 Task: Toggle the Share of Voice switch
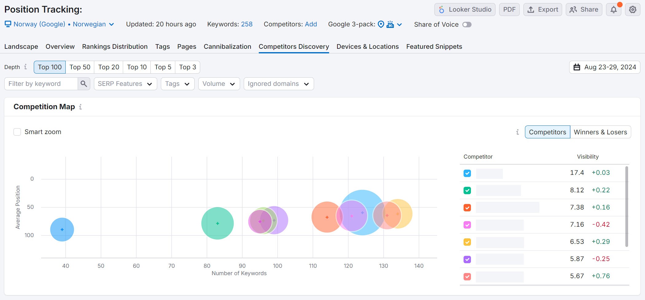pos(467,25)
